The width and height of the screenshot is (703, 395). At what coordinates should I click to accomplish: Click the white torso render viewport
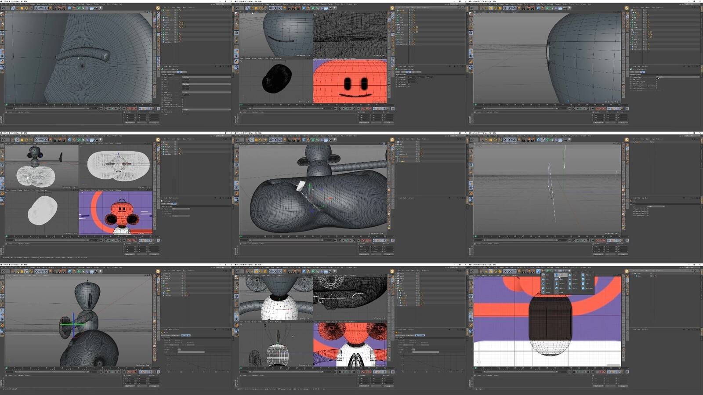click(x=350, y=345)
